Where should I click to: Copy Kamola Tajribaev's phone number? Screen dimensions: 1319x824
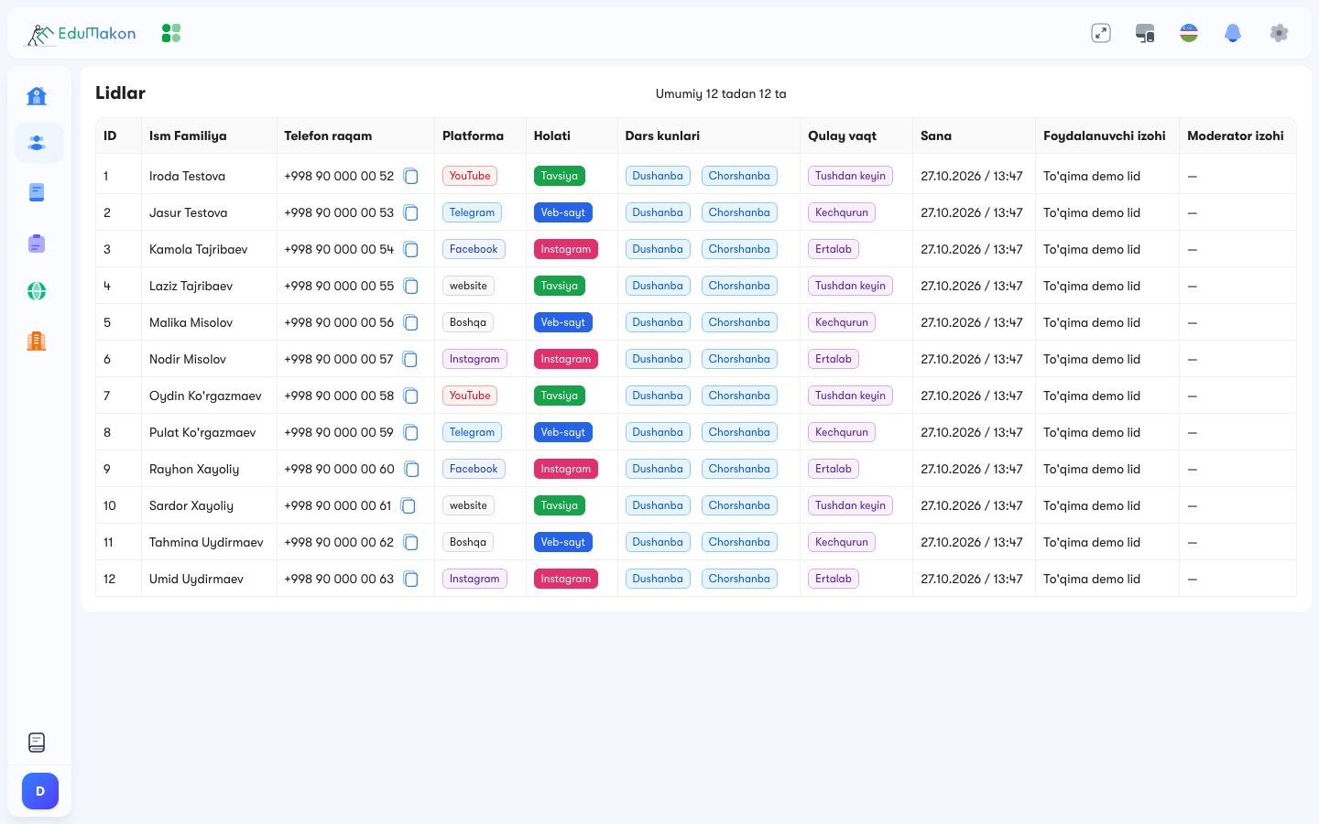(411, 250)
